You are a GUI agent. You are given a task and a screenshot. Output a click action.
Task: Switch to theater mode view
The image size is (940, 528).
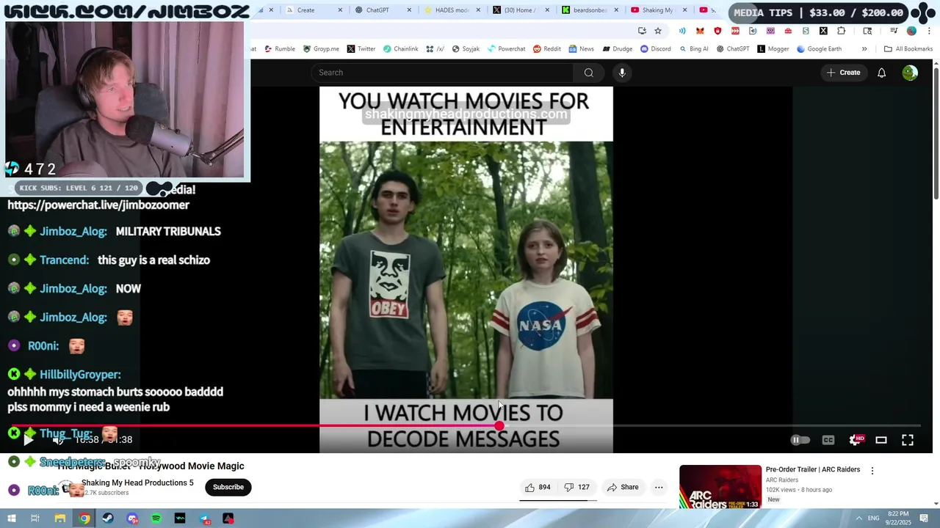881,440
